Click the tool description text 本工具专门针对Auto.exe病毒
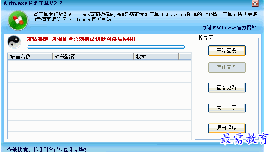 (x=145, y=17)
